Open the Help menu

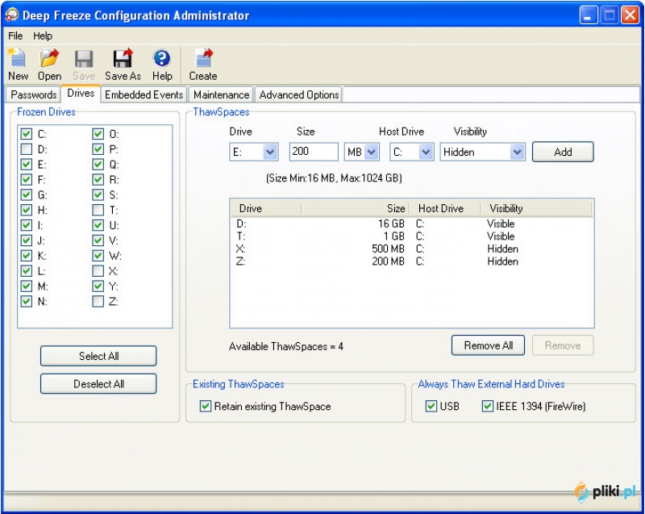pyautogui.click(x=43, y=36)
